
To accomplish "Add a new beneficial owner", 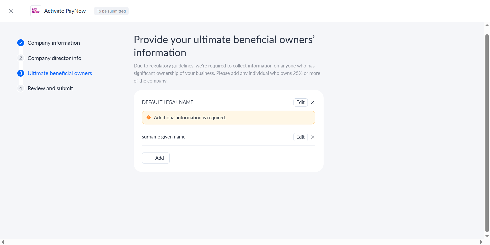I will (156, 158).
